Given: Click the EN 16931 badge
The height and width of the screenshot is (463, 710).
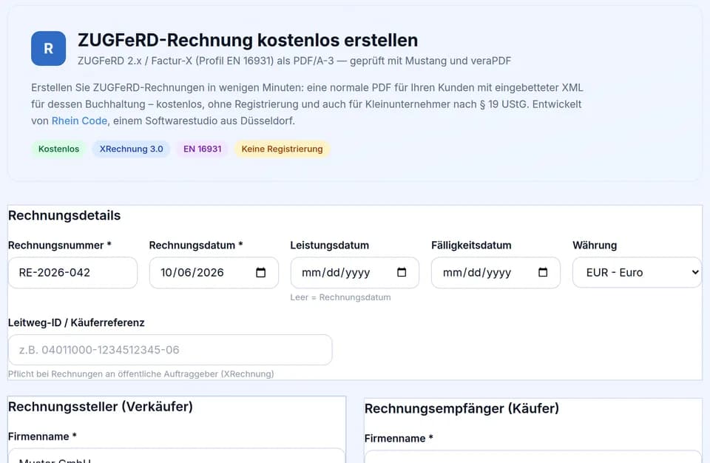Looking at the screenshot, I should pyautogui.click(x=203, y=149).
